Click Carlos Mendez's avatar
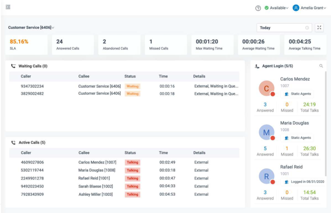Viewport: 331px width, 213px height. coord(266,88)
